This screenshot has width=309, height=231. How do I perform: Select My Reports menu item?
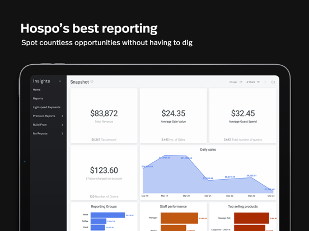(40, 133)
